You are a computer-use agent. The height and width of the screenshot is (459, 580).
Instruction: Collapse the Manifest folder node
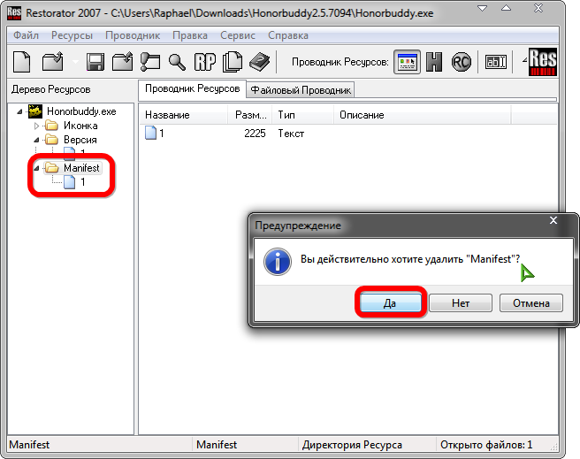[36, 168]
